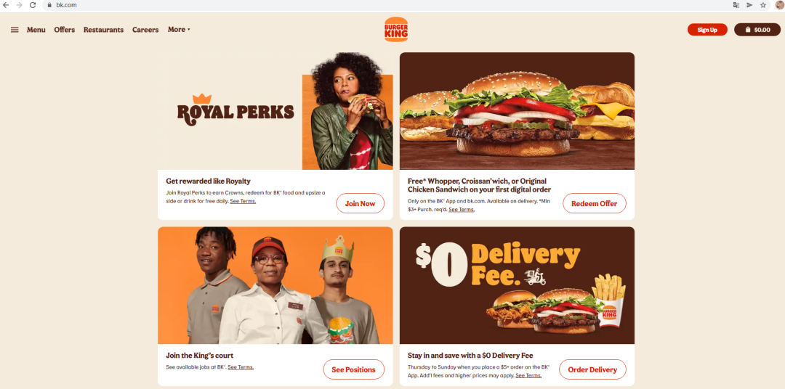This screenshot has width=785, height=389.
Task: Click the red Sign Up button
Action: [x=707, y=30]
